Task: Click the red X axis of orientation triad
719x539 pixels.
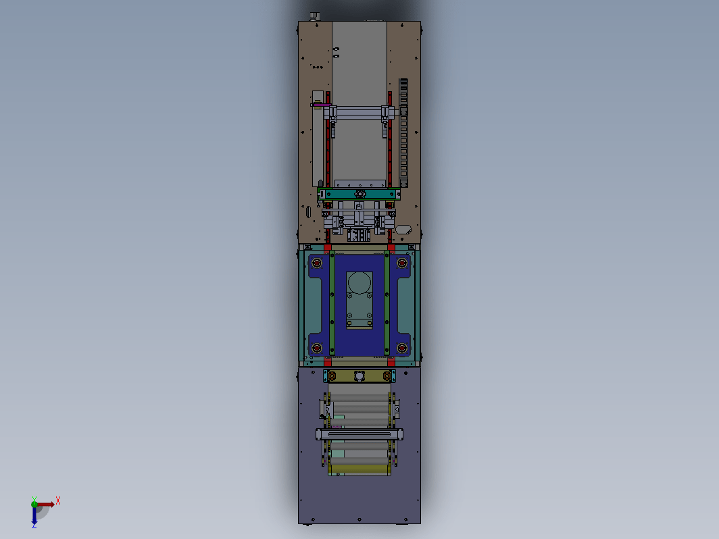Action: (46, 504)
